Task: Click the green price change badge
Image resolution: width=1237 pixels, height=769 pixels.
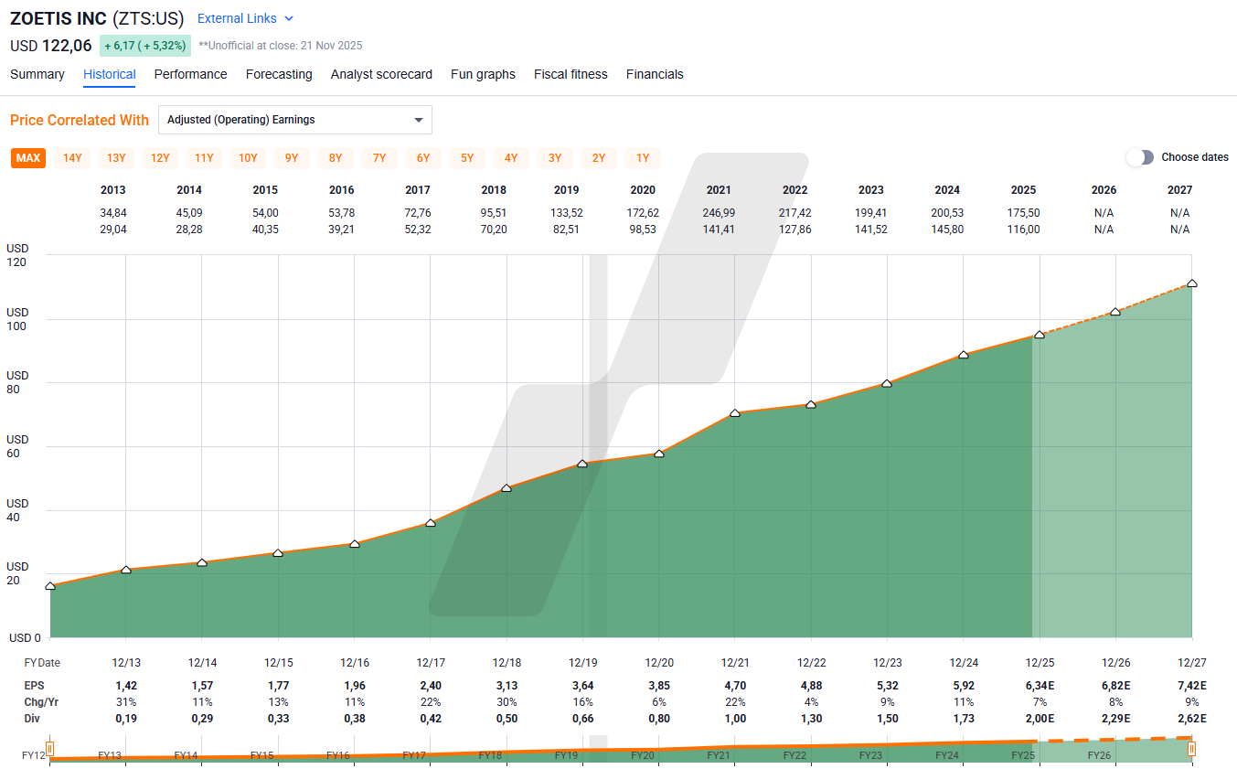Action: (x=144, y=45)
